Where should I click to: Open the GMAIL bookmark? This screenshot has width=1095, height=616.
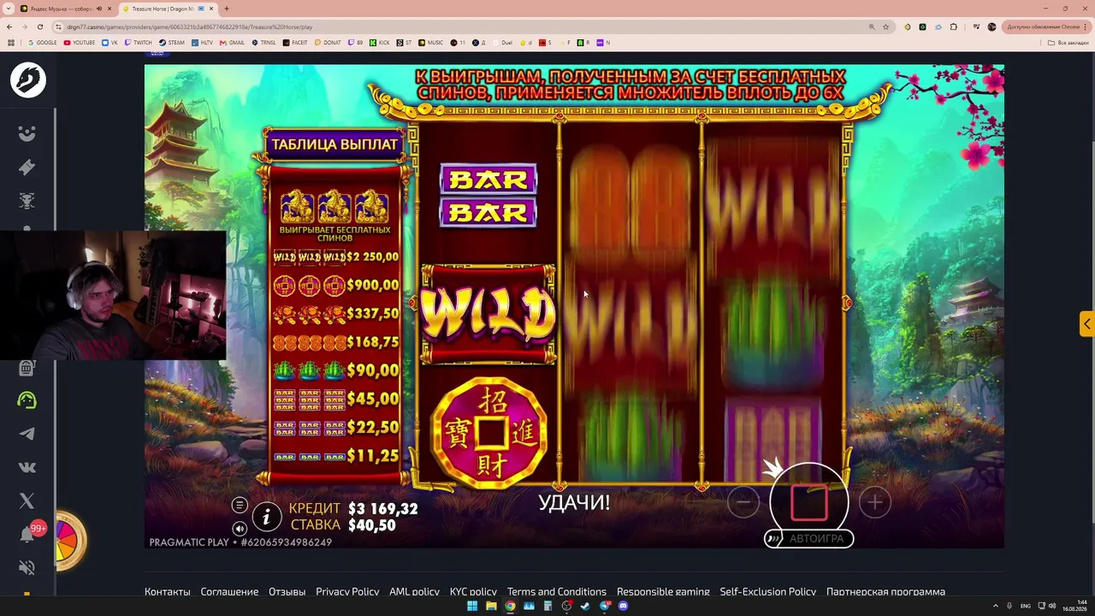coord(232,43)
